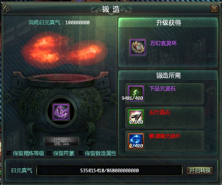Select the 下品元灵石 material icon

click(136, 93)
